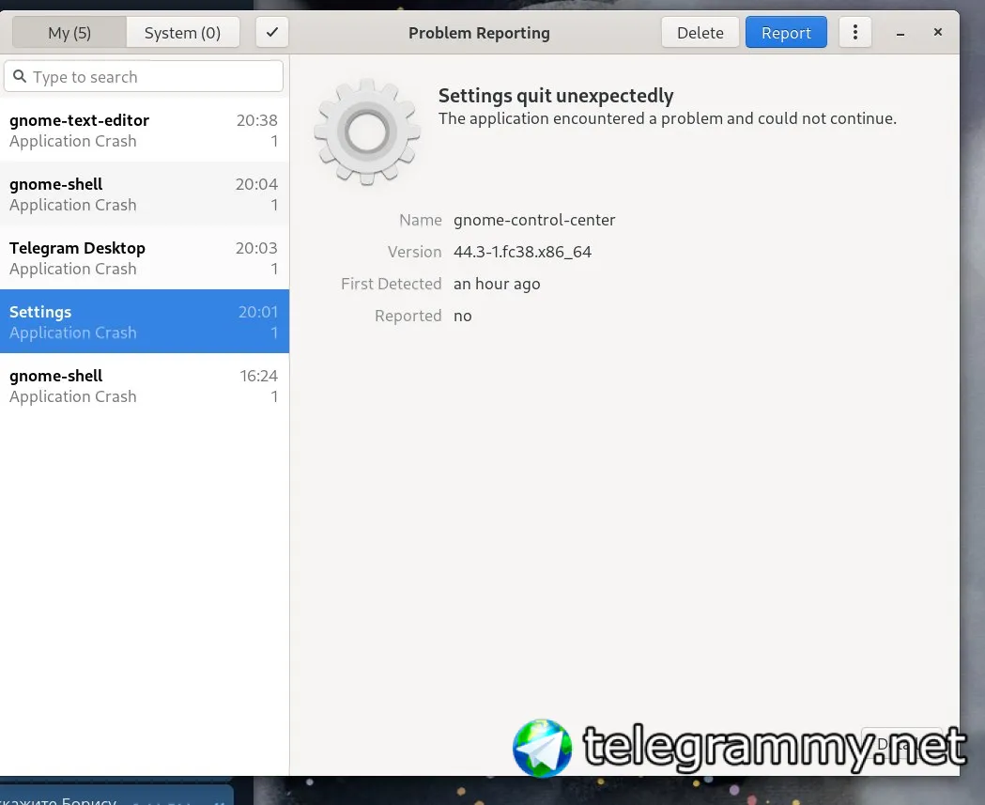985x805 pixels.
Task: Open the three-dot menu in header
Action: point(855,32)
